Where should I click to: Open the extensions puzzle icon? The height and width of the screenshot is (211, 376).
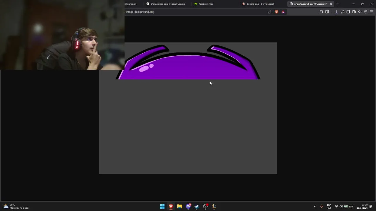(x=321, y=12)
